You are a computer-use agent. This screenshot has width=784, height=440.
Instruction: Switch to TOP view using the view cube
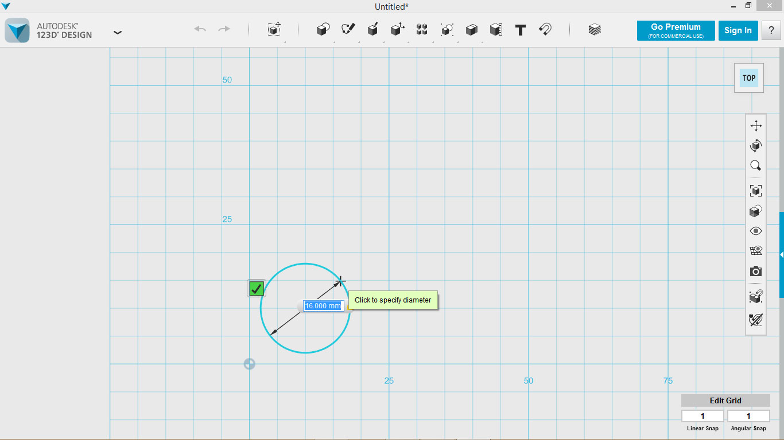[x=748, y=77]
